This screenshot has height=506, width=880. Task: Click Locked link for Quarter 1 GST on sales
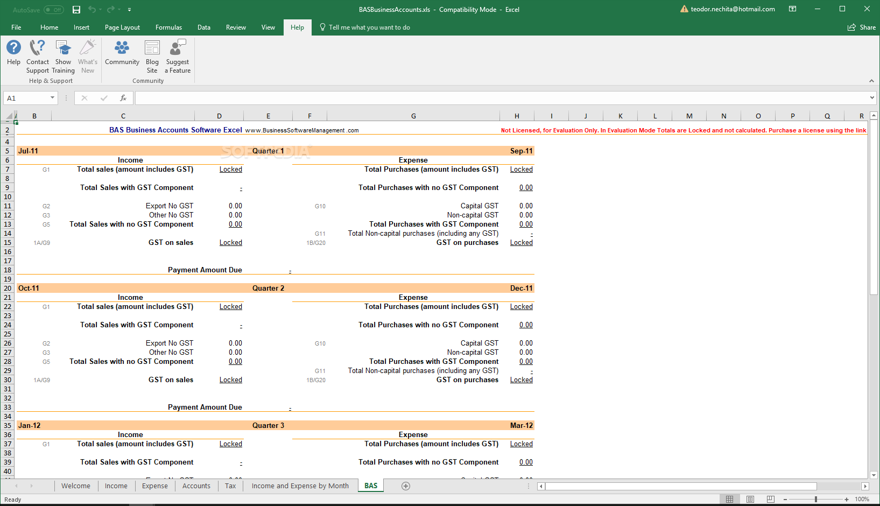coord(231,243)
